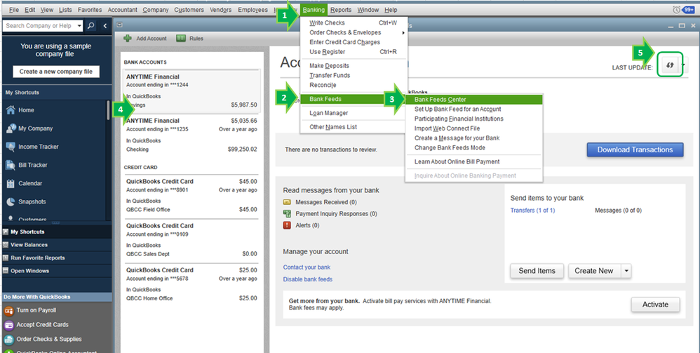This screenshot has width=700, height=353.
Task: Select QuickBooks Credit Card ending 8901
Action: coord(191,195)
